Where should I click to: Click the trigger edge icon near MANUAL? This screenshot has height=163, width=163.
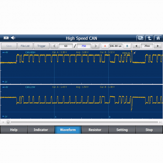point(135,53)
